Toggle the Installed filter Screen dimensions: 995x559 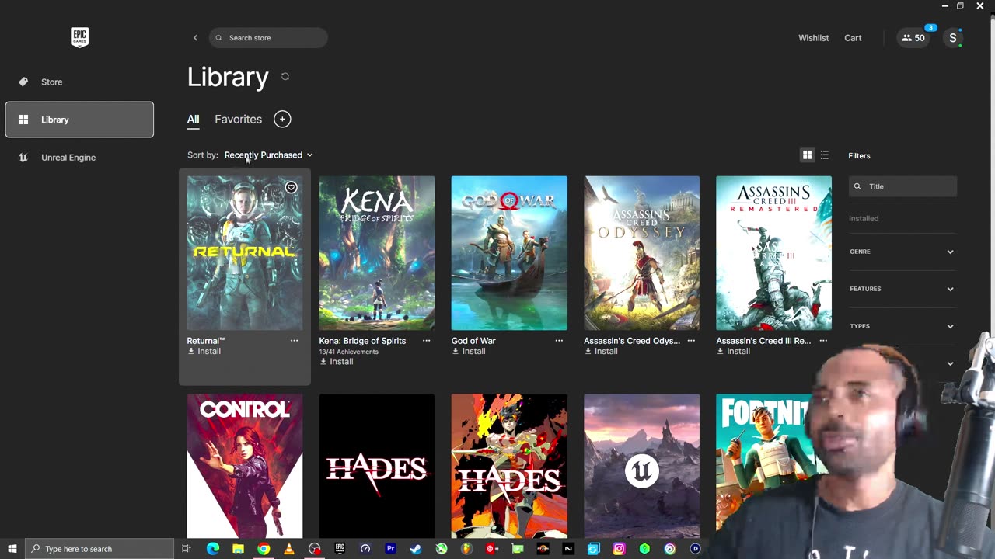864,218
